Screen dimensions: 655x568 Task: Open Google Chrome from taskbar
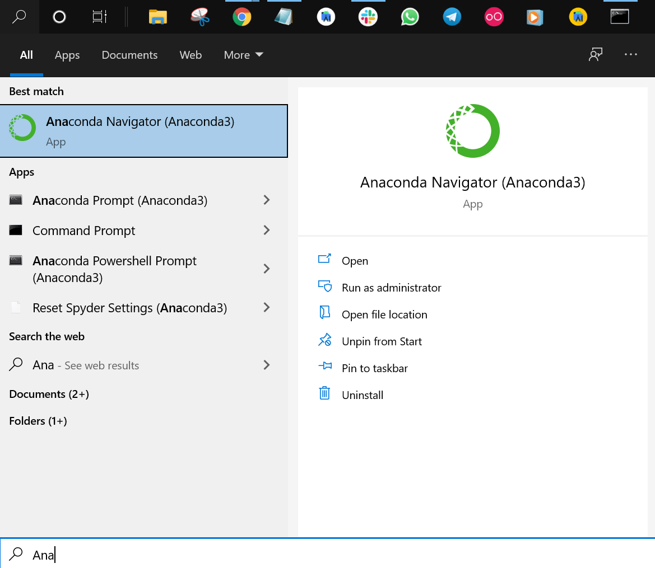(242, 17)
